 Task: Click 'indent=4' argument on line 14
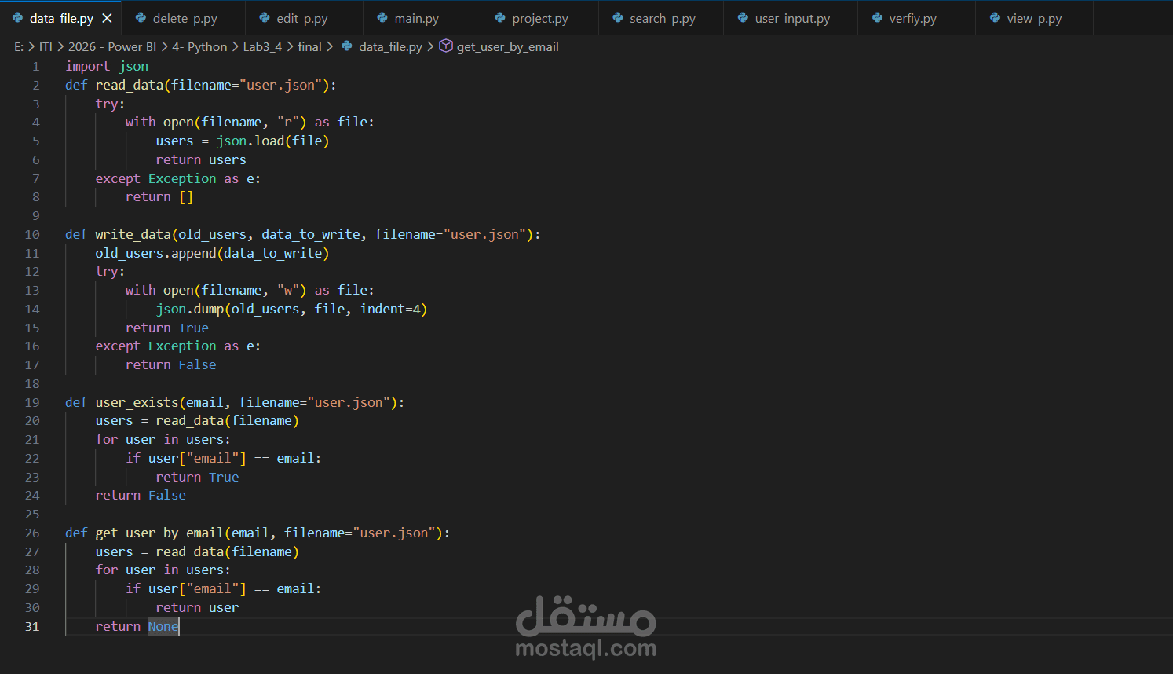click(x=390, y=310)
